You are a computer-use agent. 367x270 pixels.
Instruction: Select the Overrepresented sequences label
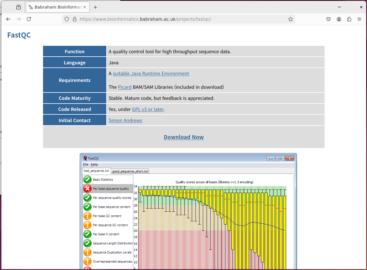pyautogui.click(x=113, y=261)
